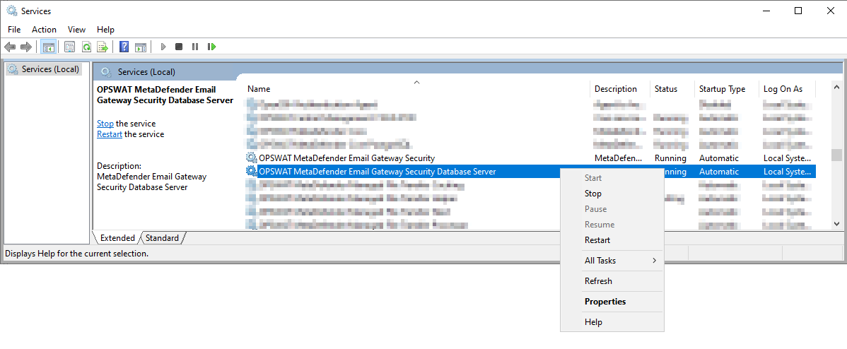This screenshot has height=349, width=847.
Task: Click the Stop Service square icon
Action: 179,47
